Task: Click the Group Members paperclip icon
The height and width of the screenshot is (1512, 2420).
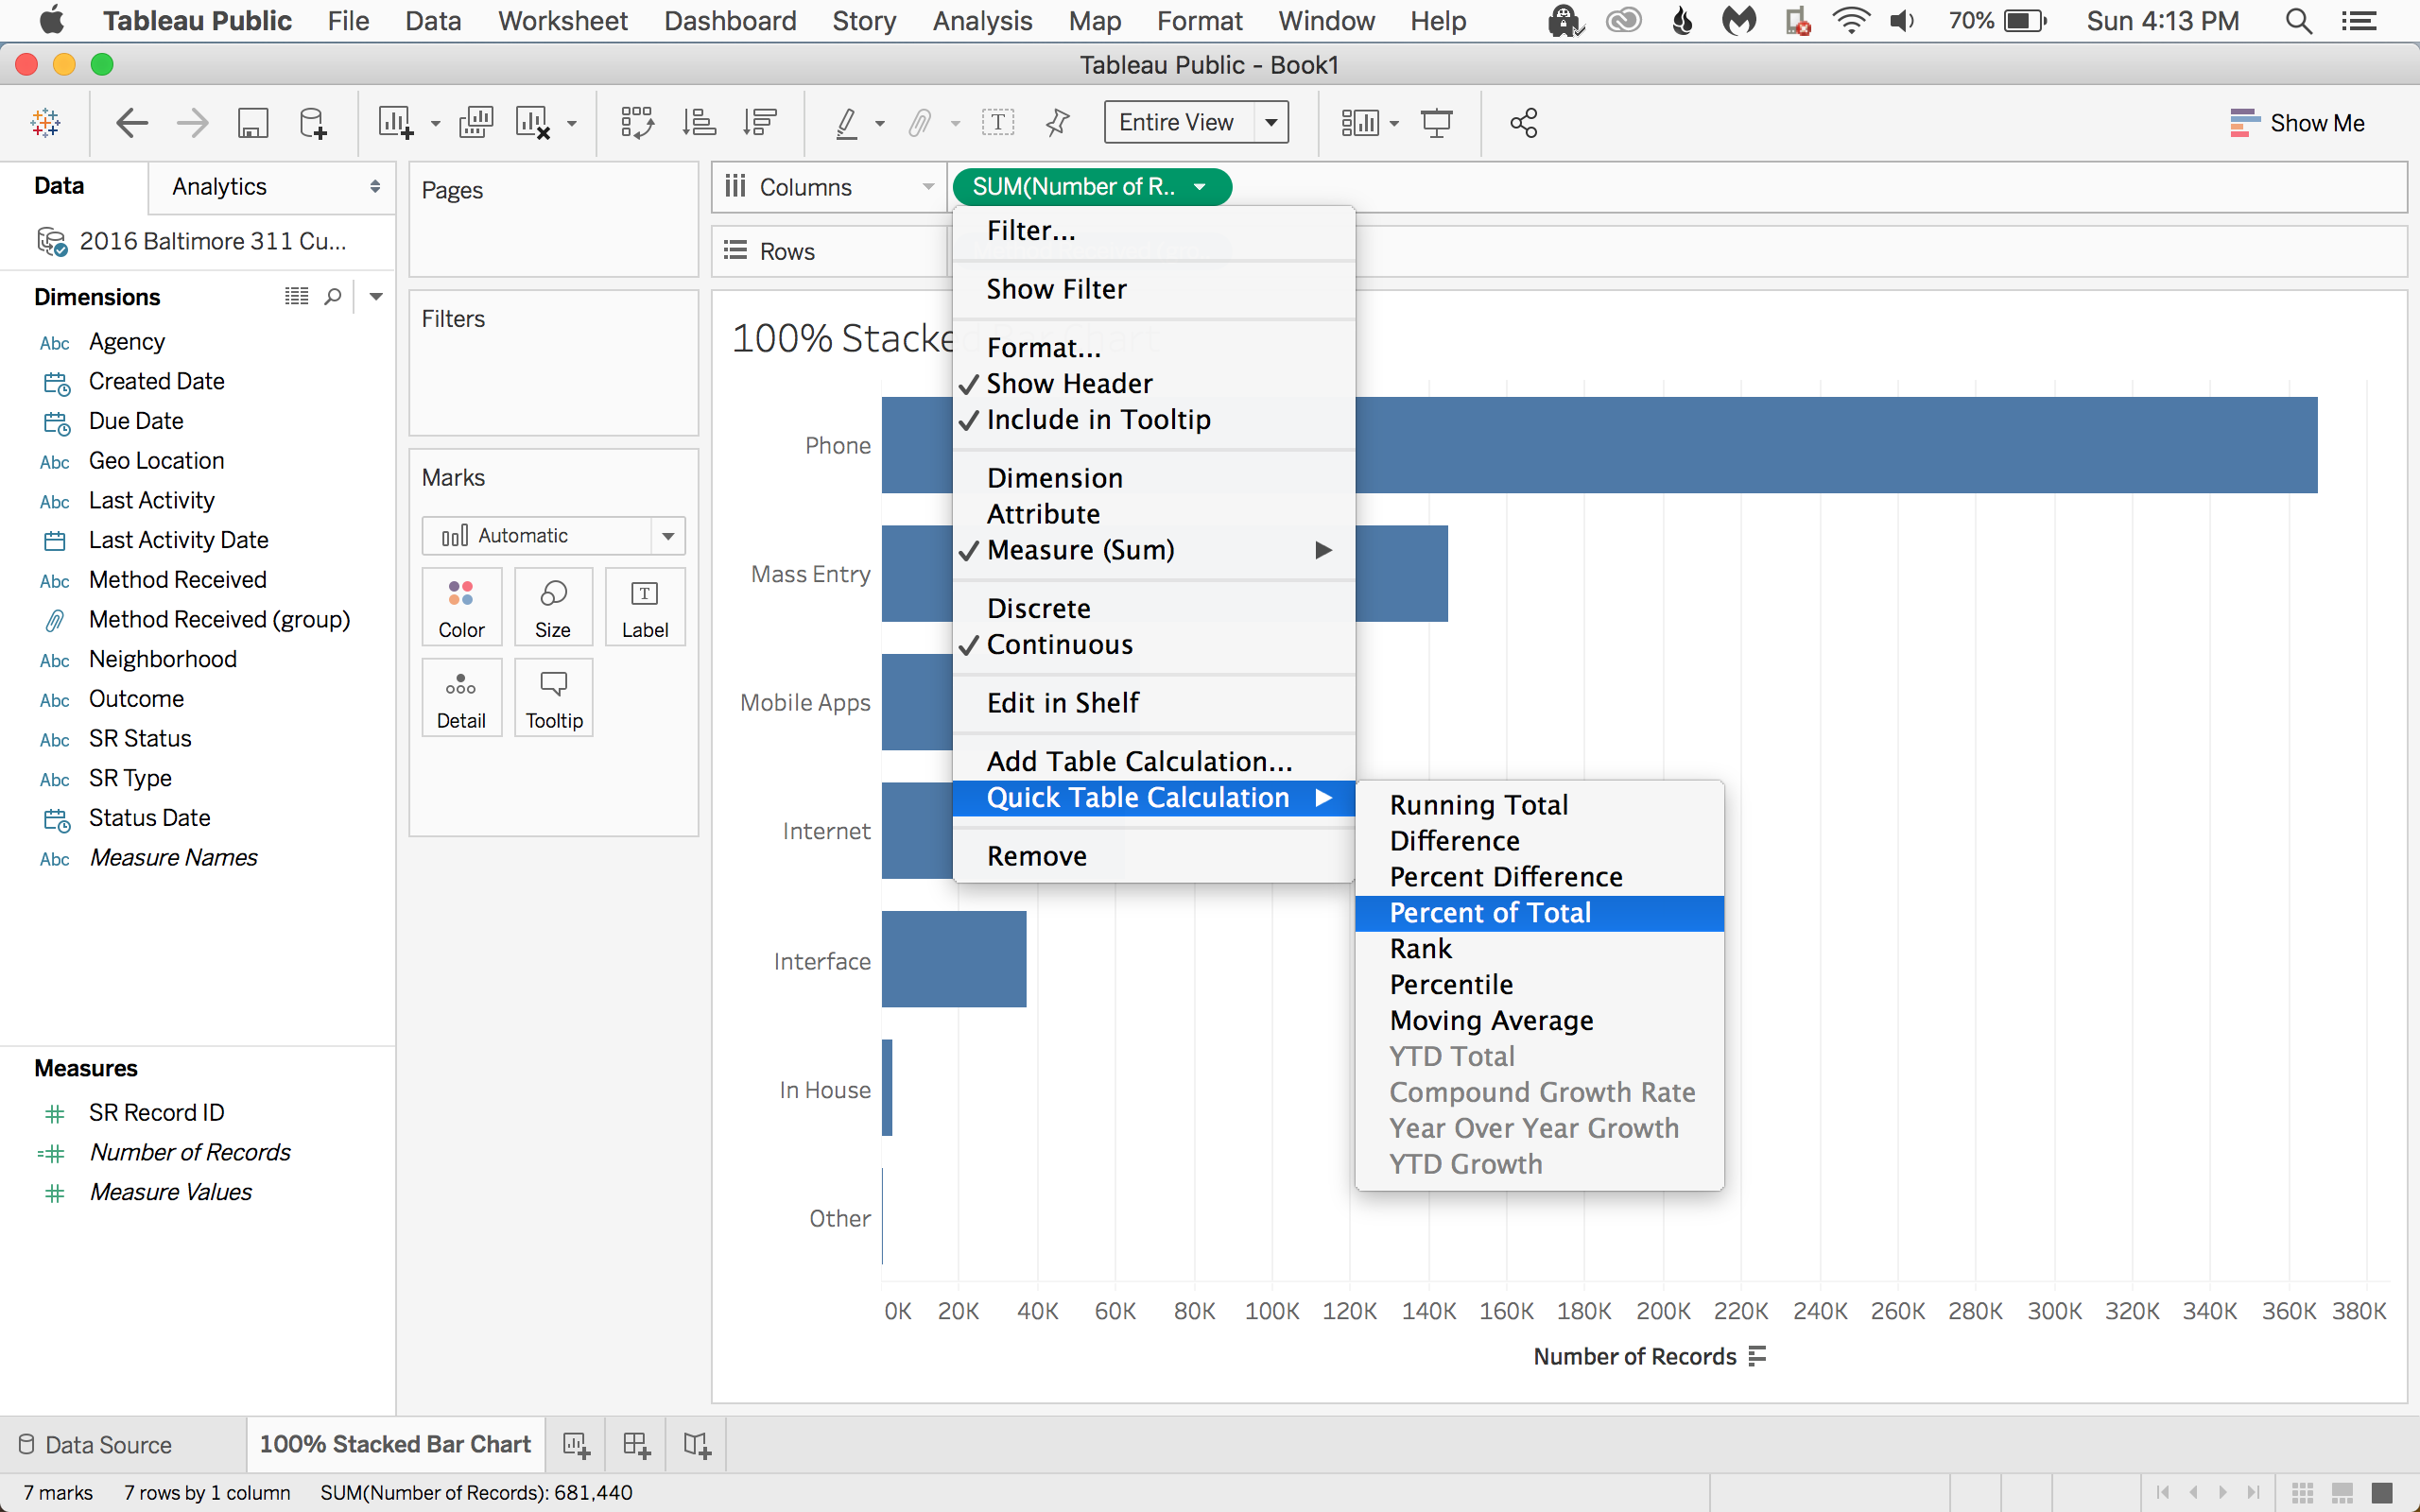Action: [919, 123]
